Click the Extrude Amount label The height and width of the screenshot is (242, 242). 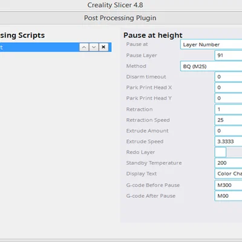coord(147,131)
